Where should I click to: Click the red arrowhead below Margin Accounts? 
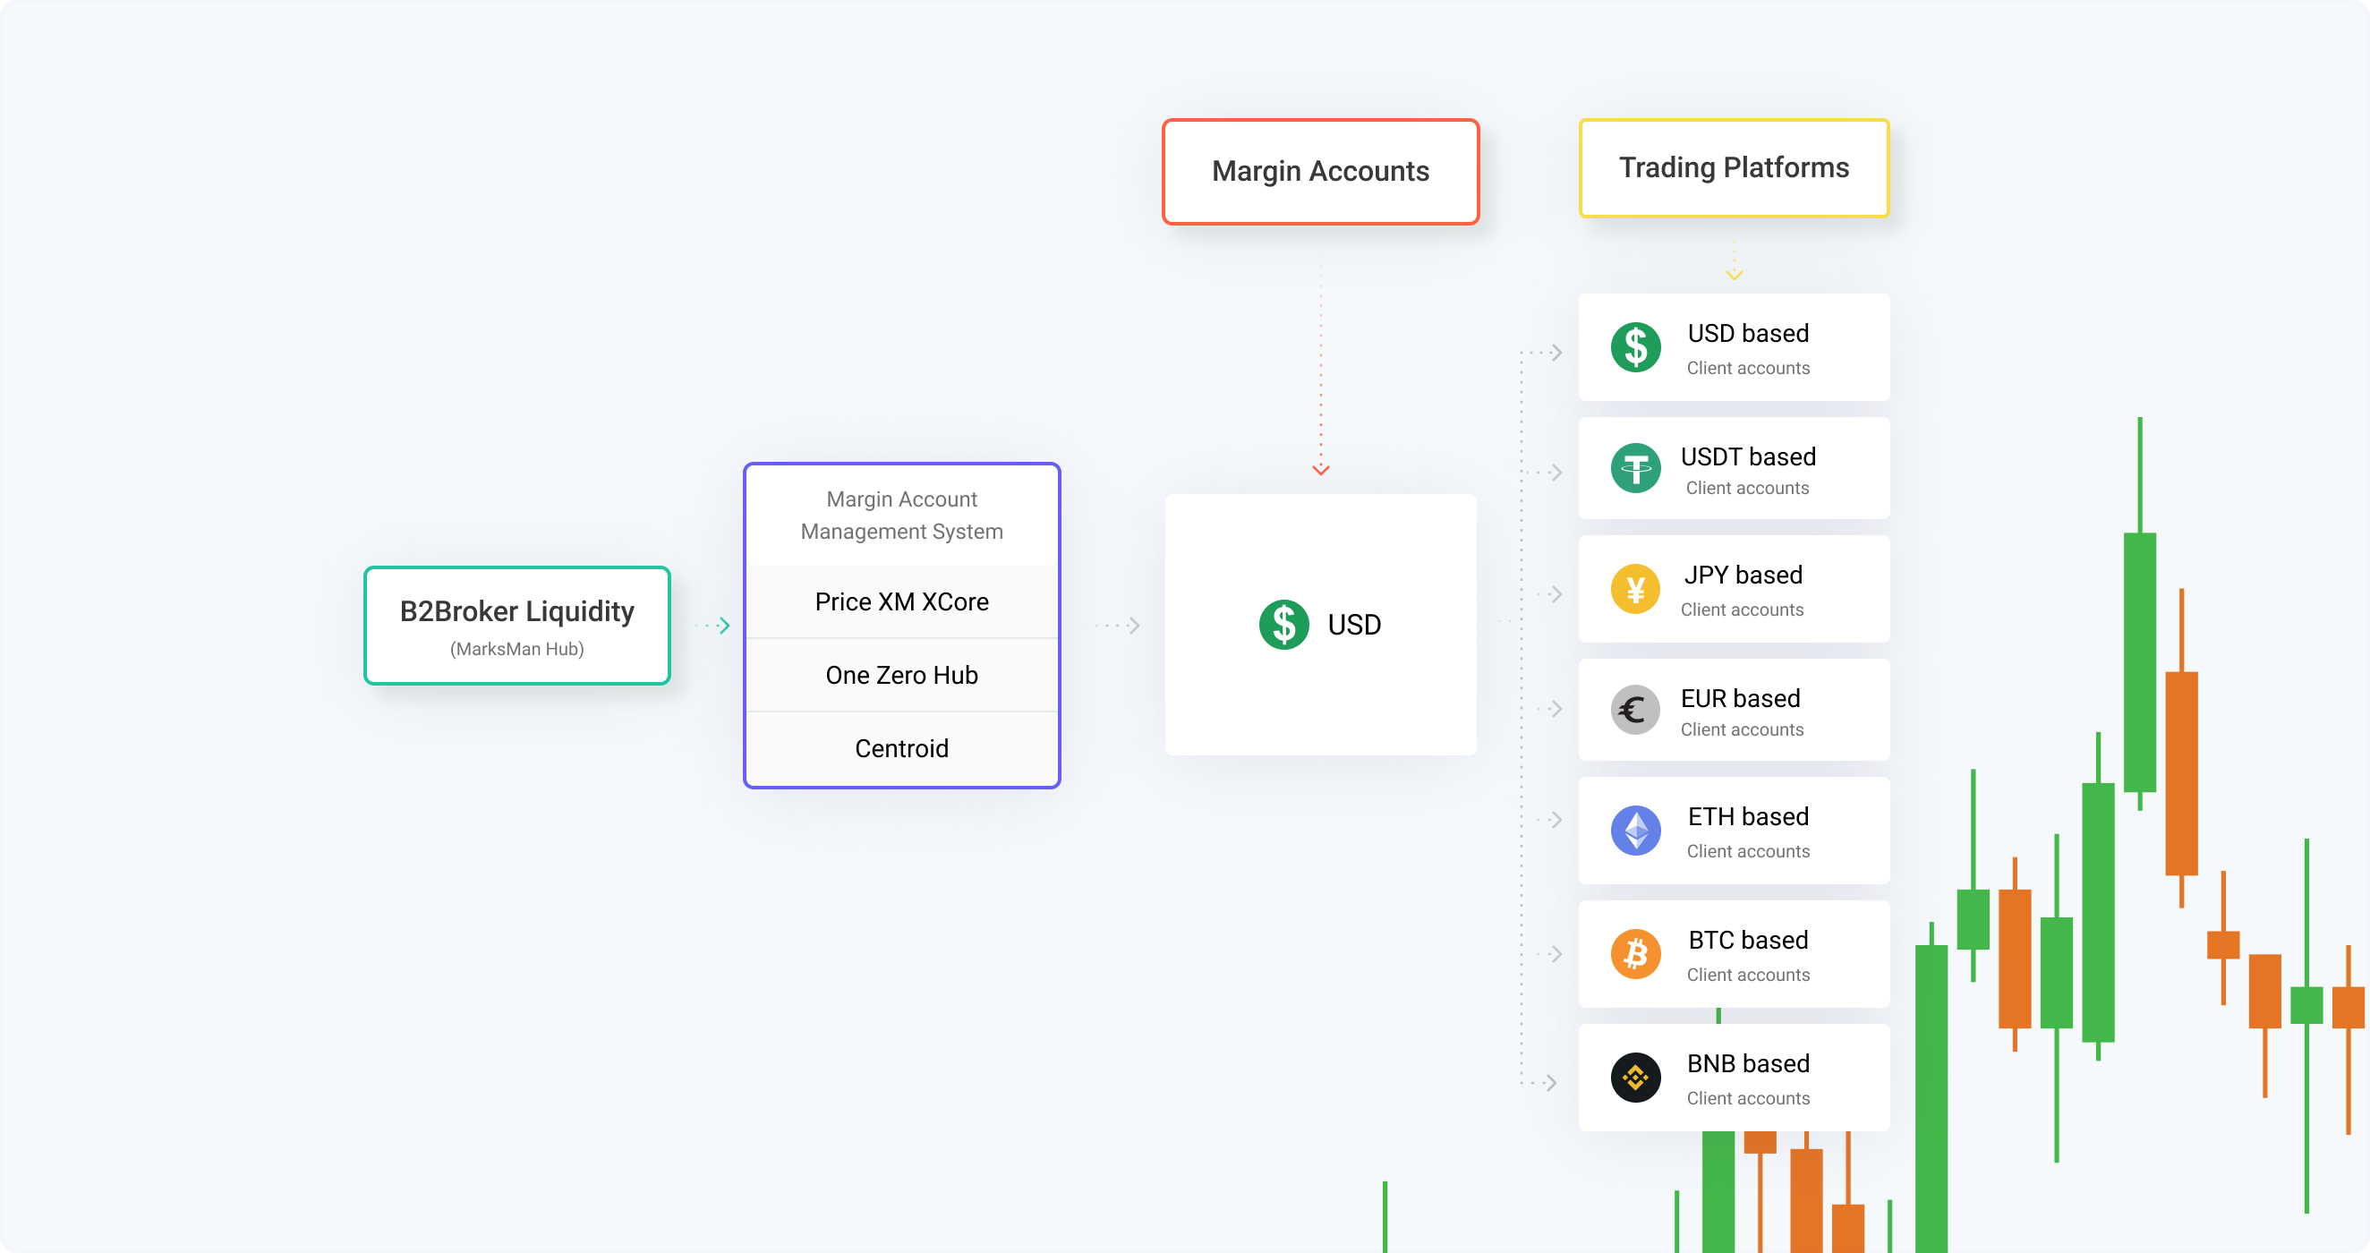(x=1320, y=470)
